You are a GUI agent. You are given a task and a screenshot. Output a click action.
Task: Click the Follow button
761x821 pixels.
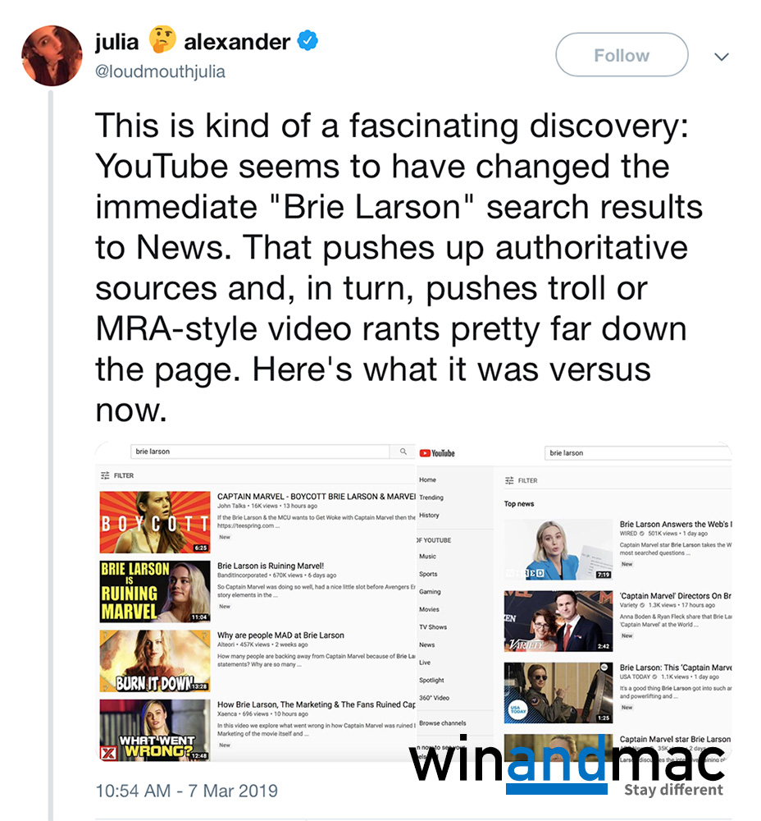click(x=622, y=55)
